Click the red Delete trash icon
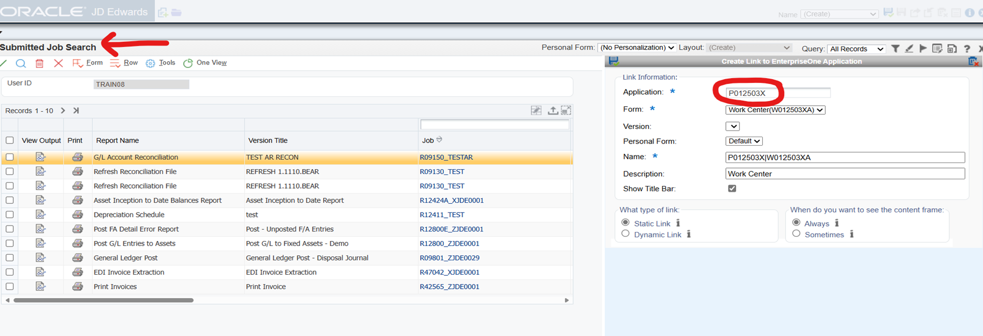The width and height of the screenshot is (983, 336). tap(40, 63)
